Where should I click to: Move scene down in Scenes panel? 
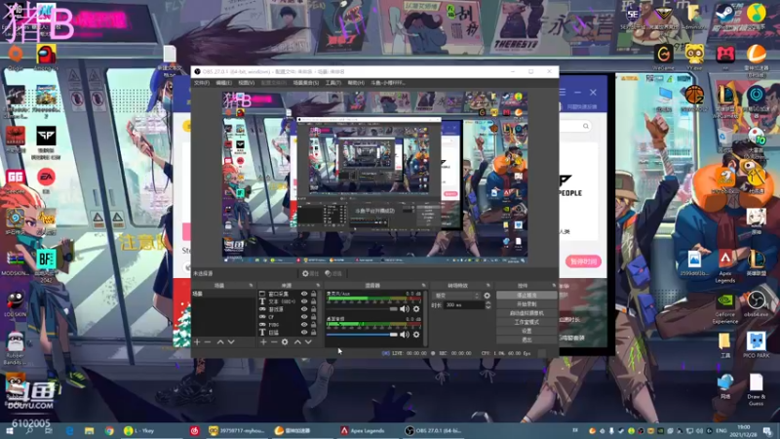click(x=231, y=342)
